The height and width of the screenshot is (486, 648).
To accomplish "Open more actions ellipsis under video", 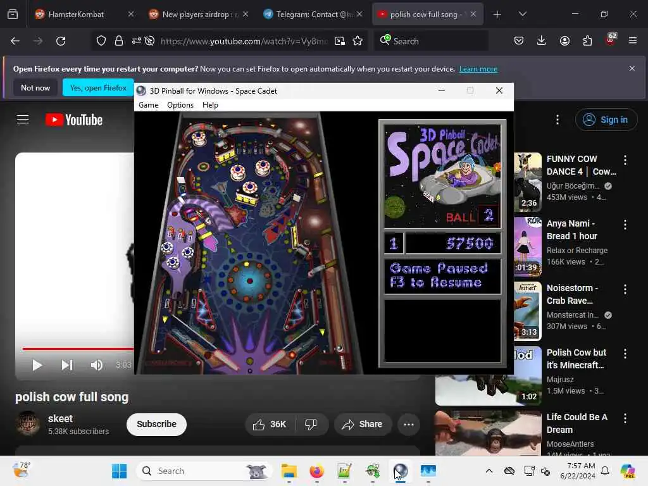I will point(409,425).
